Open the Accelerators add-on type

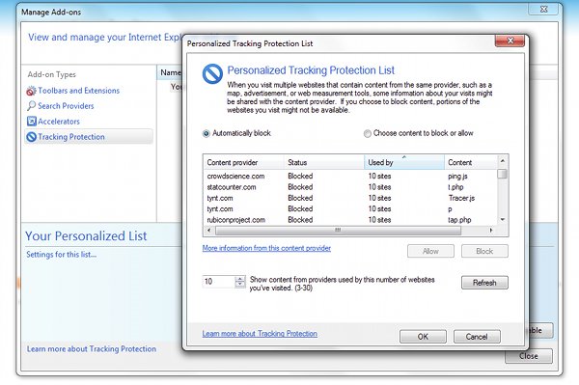53,121
